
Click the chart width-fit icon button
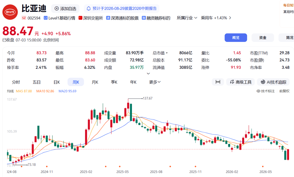tap(218, 82)
